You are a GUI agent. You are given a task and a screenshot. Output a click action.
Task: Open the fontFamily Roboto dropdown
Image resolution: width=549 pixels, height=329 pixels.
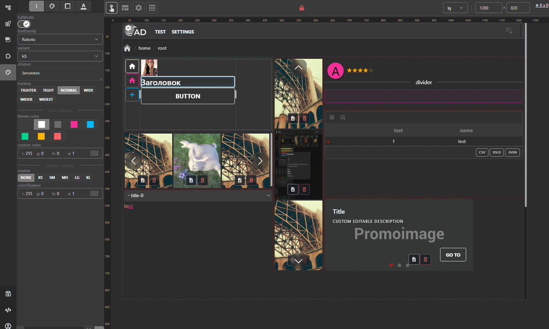(60, 40)
